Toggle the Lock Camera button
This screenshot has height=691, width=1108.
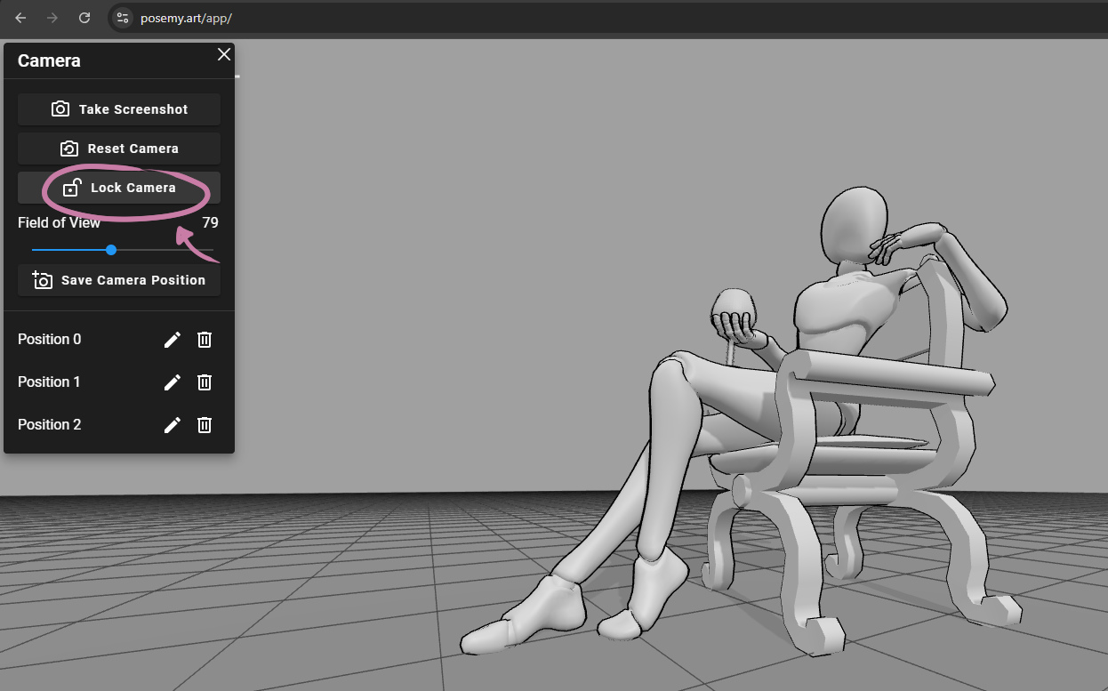click(x=119, y=188)
